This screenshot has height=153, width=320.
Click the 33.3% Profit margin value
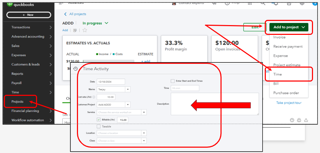(174, 43)
